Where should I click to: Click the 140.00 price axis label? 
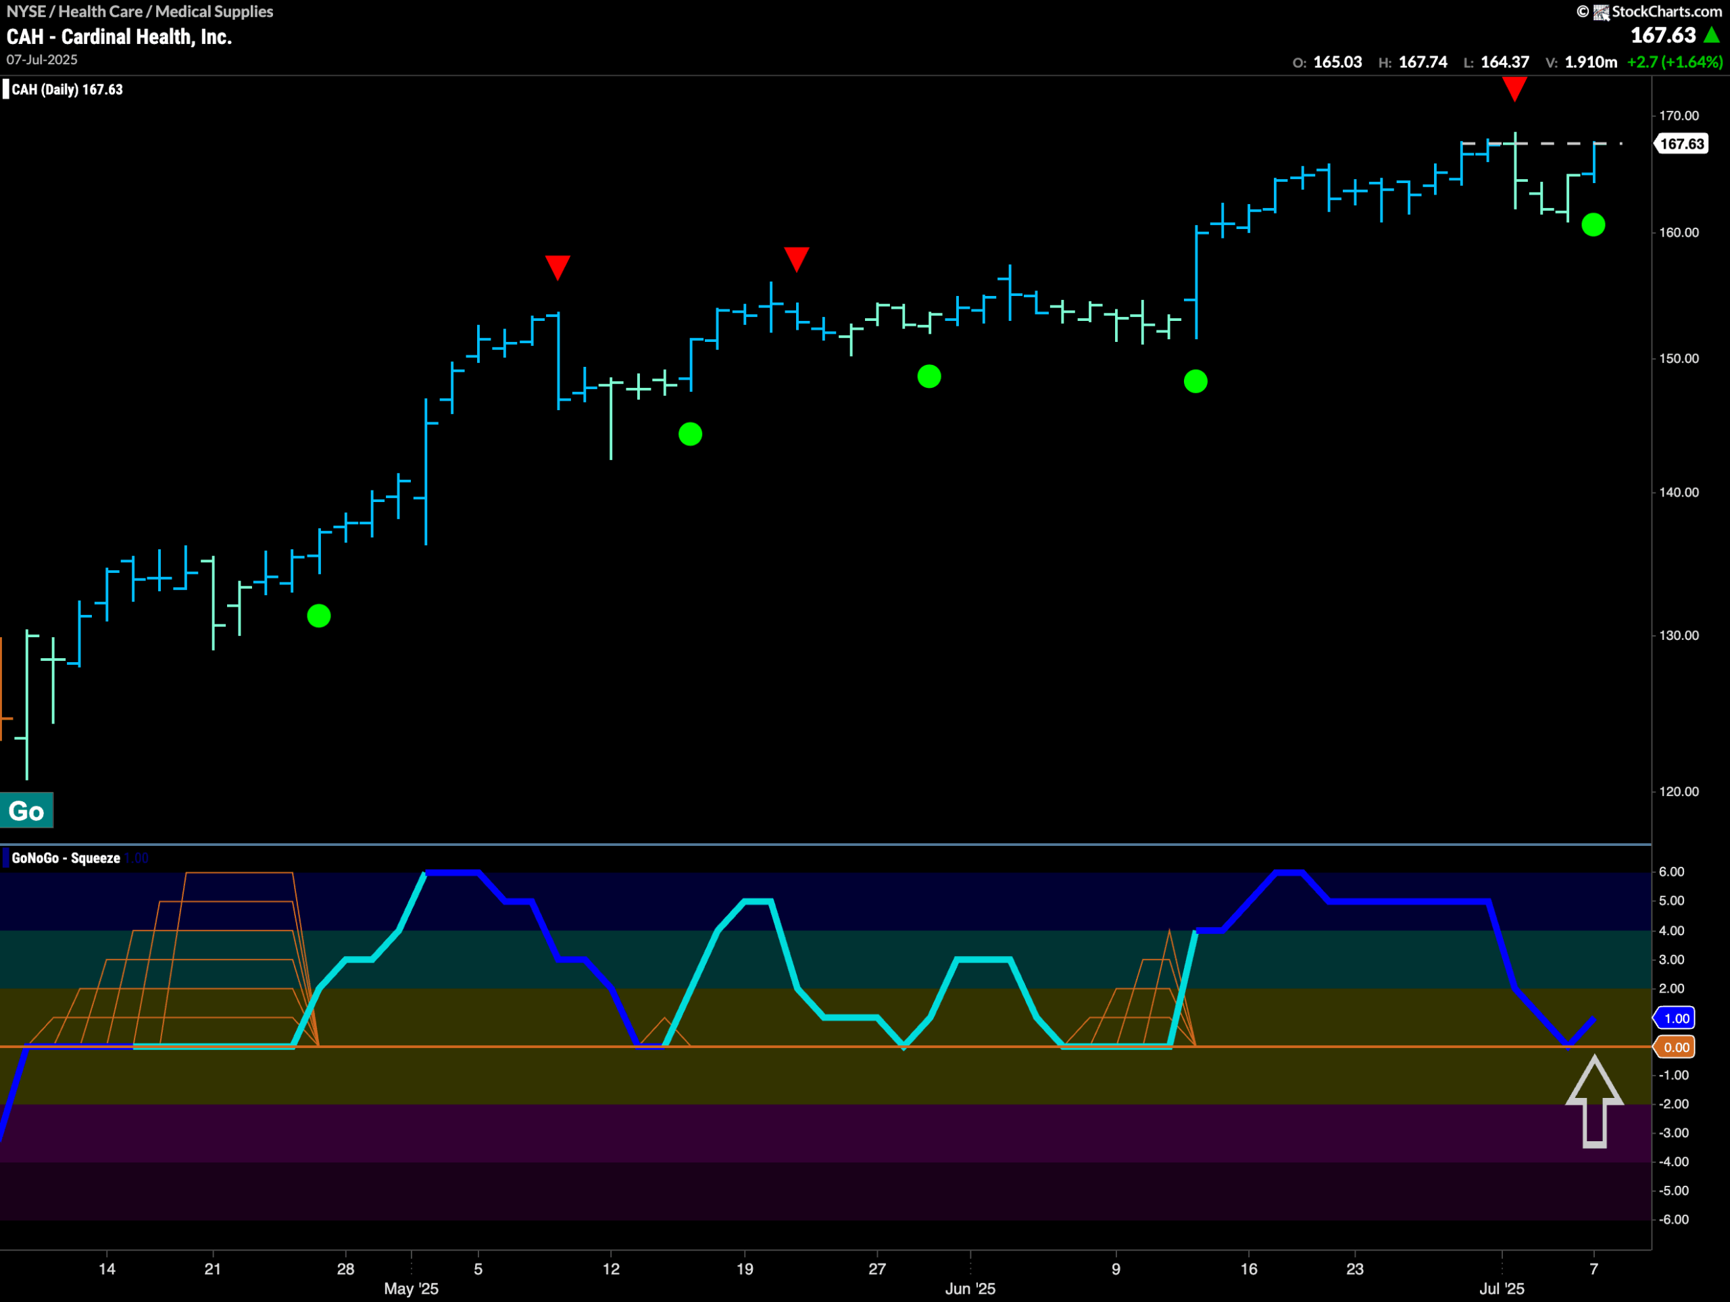tap(1679, 493)
